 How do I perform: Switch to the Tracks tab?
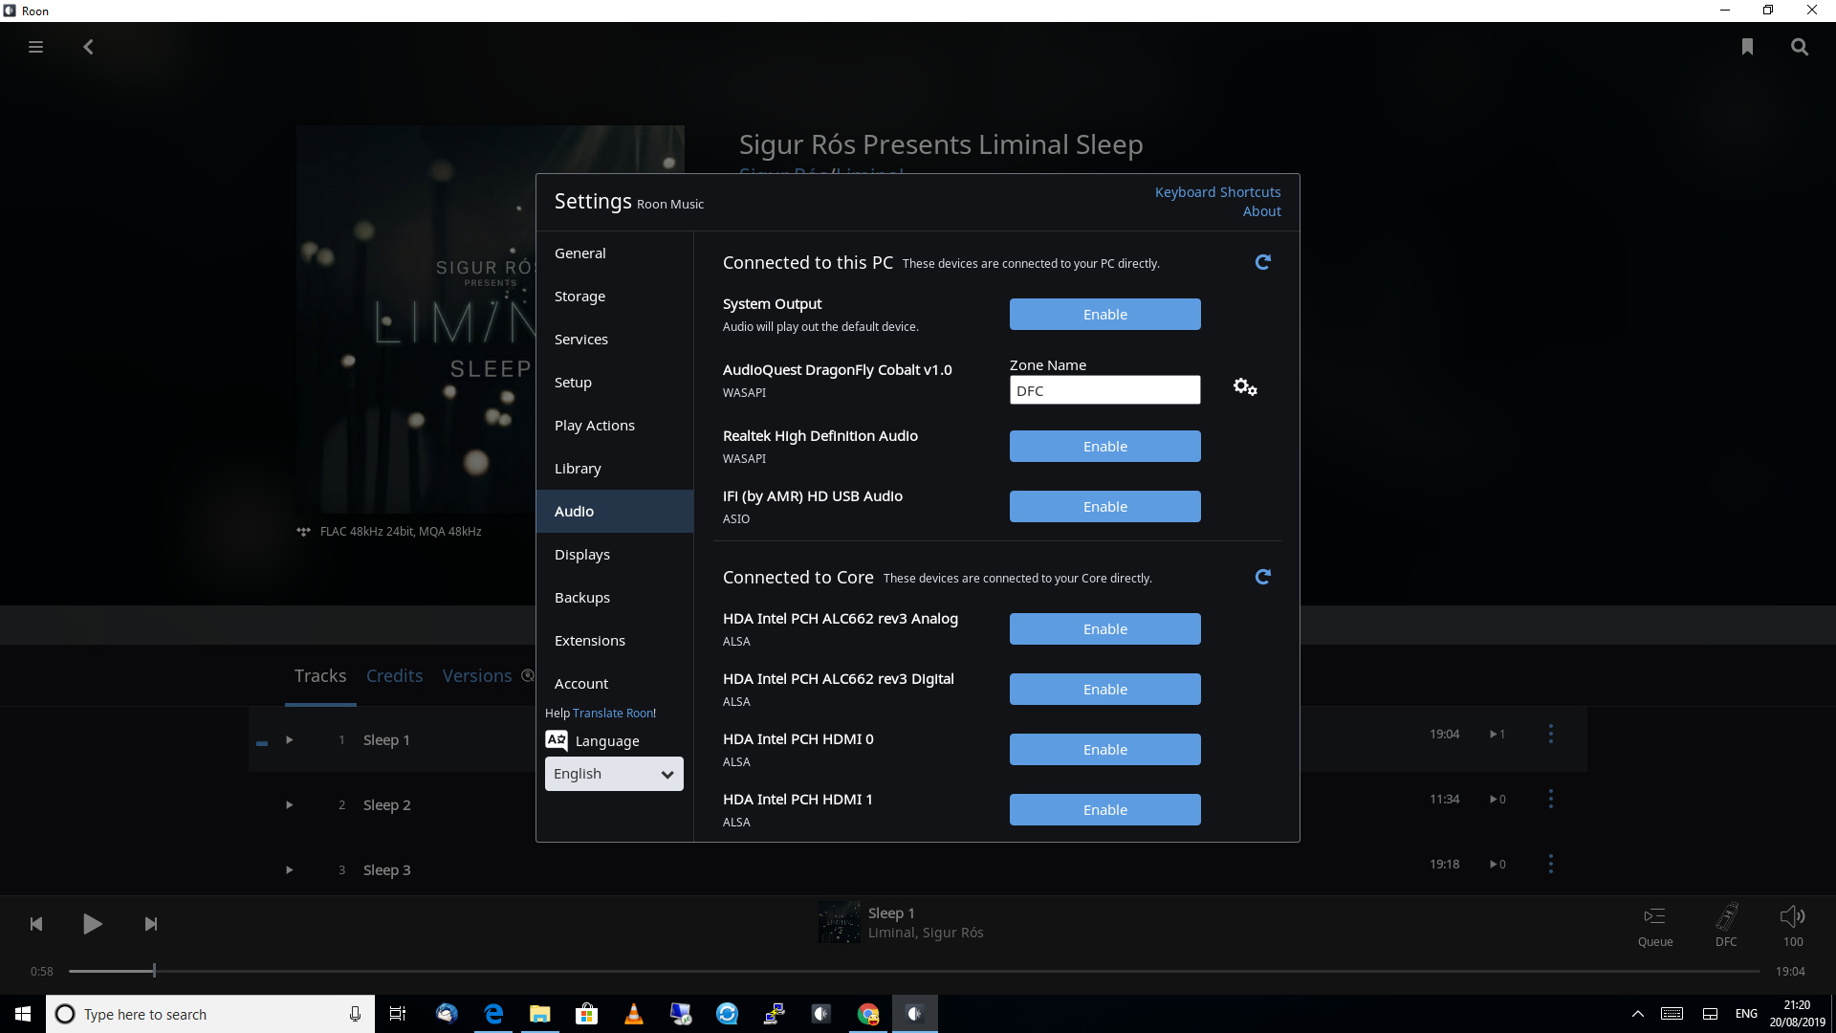tap(320, 676)
